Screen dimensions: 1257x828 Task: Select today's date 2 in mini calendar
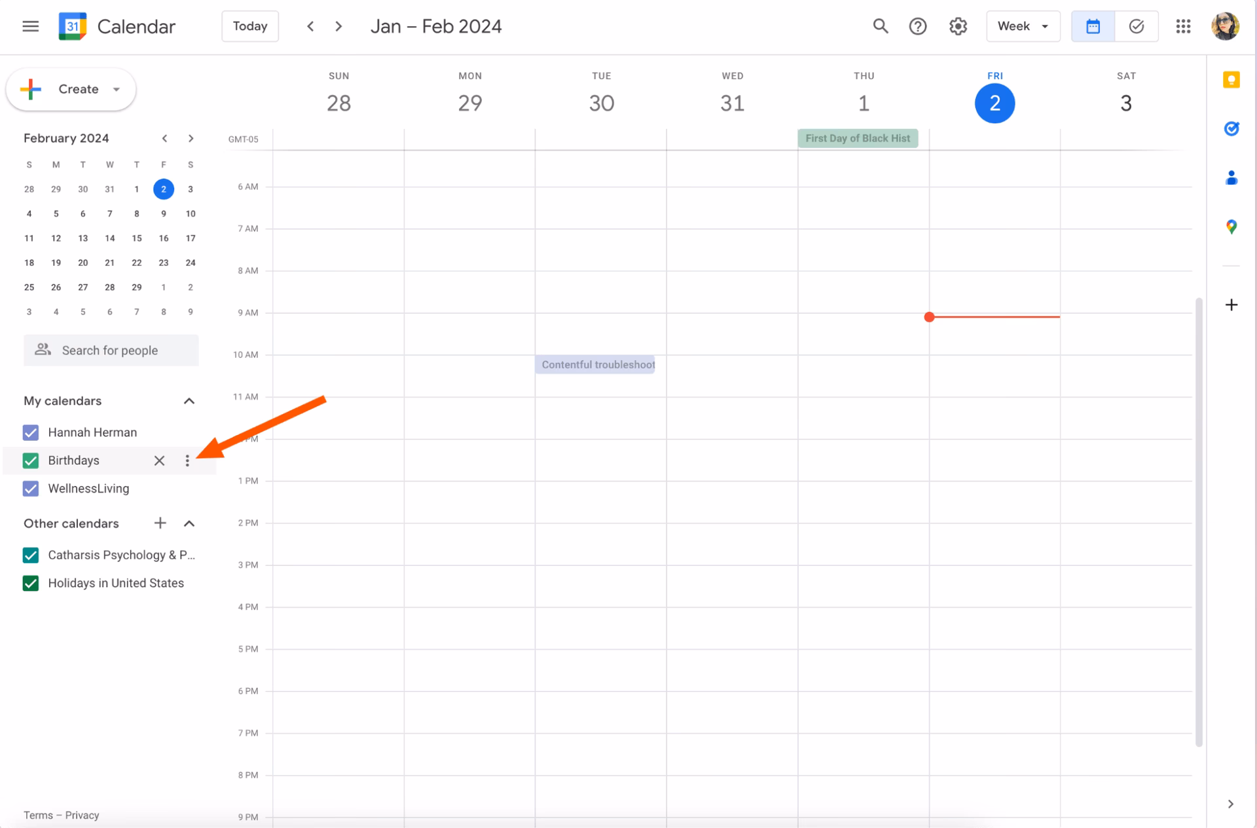point(164,189)
